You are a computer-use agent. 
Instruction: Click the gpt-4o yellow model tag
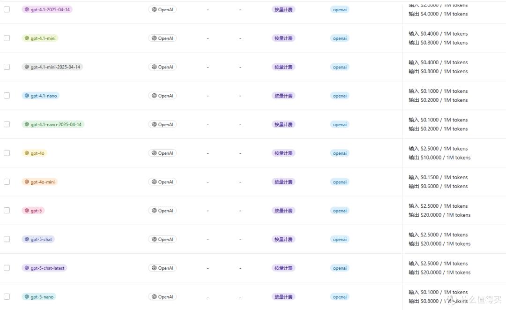pyautogui.click(x=34, y=153)
